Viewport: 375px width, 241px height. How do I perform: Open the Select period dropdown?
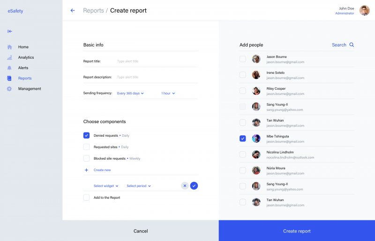point(139,186)
